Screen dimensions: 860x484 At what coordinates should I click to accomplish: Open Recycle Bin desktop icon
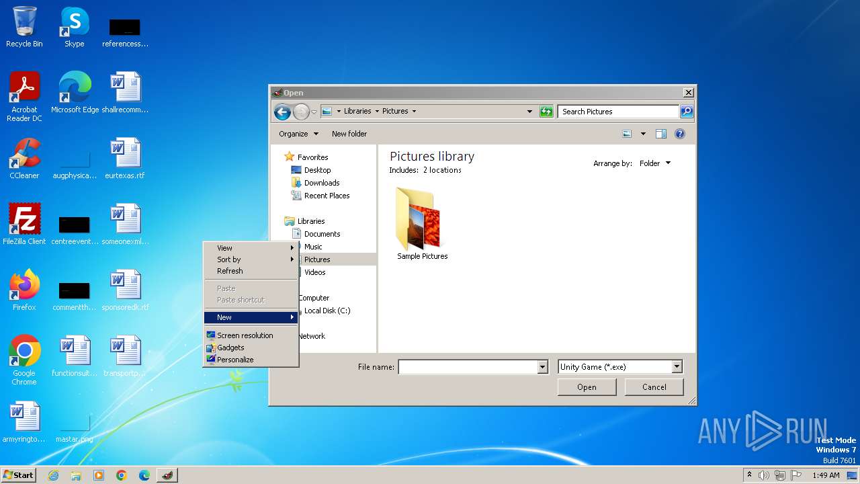coord(24,27)
